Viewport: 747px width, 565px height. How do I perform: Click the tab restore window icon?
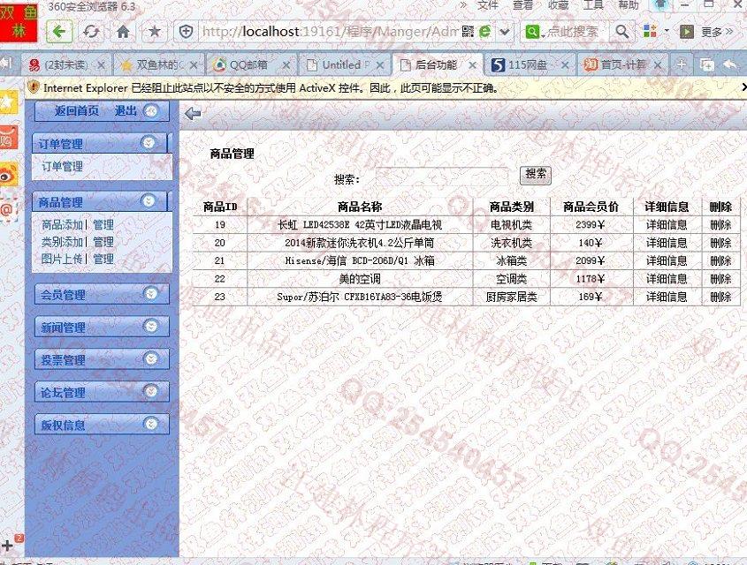point(707,64)
